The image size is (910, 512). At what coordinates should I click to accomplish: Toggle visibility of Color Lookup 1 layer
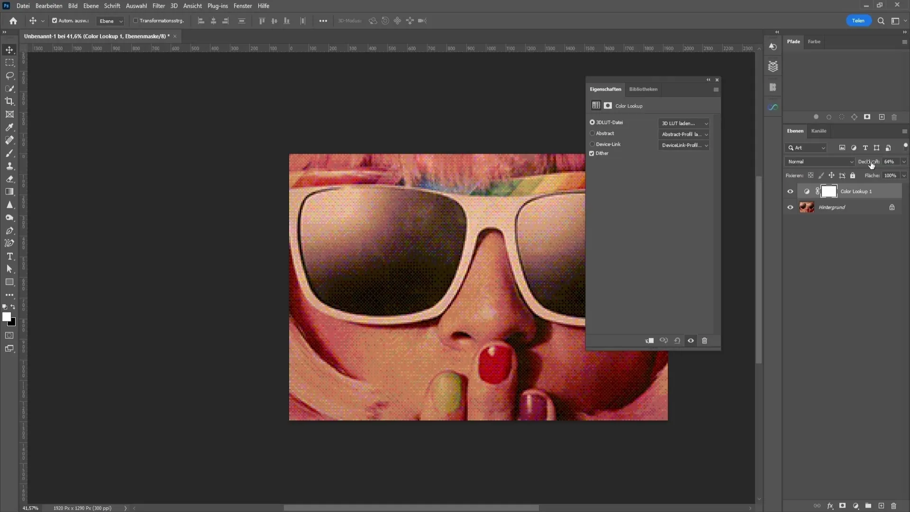coord(789,192)
